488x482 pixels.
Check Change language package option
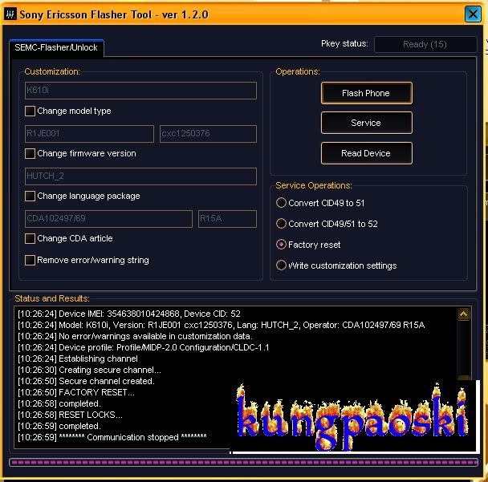coord(30,196)
